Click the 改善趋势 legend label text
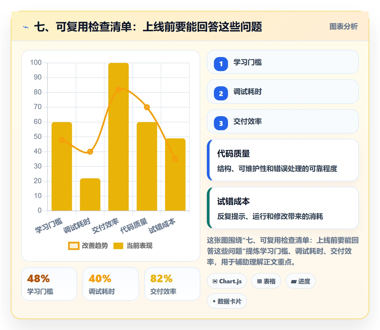 [x=95, y=246]
